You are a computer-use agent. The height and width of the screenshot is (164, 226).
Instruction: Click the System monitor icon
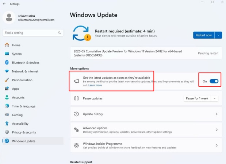pyautogui.click(x=7, y=54)
